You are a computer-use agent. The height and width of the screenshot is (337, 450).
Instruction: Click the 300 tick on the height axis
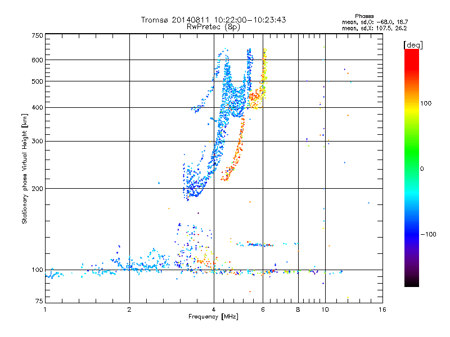[x=38, y=142]
